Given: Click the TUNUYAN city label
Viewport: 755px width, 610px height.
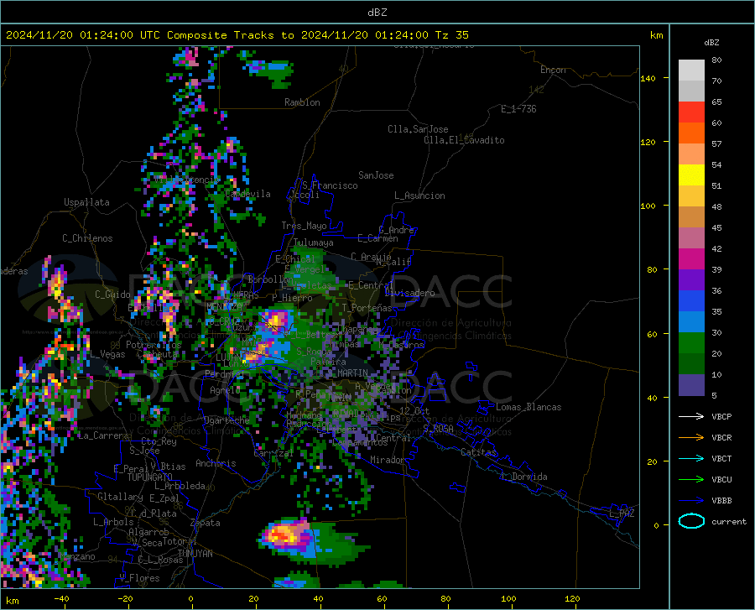Looking at the screenshot, I should [x=195, y=554].
